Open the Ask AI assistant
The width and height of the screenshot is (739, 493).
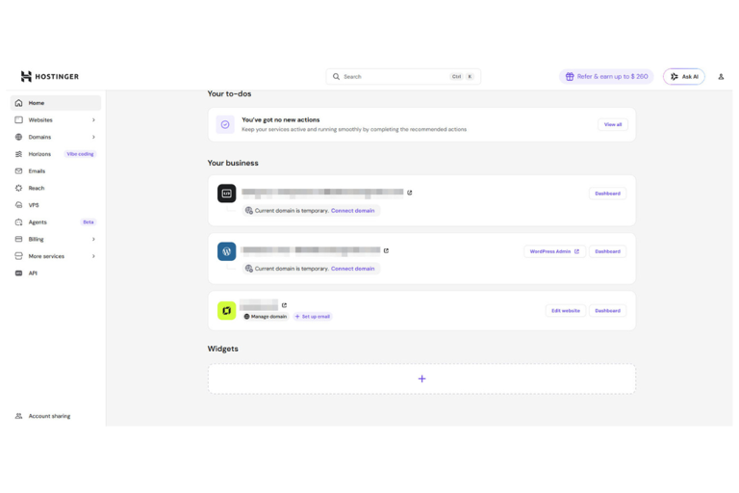pyautogui.click(x=684, y=76)
